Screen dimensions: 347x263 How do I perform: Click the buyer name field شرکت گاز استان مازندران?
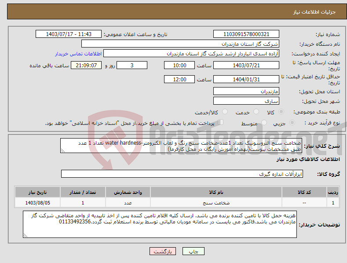tap(180, 44)
